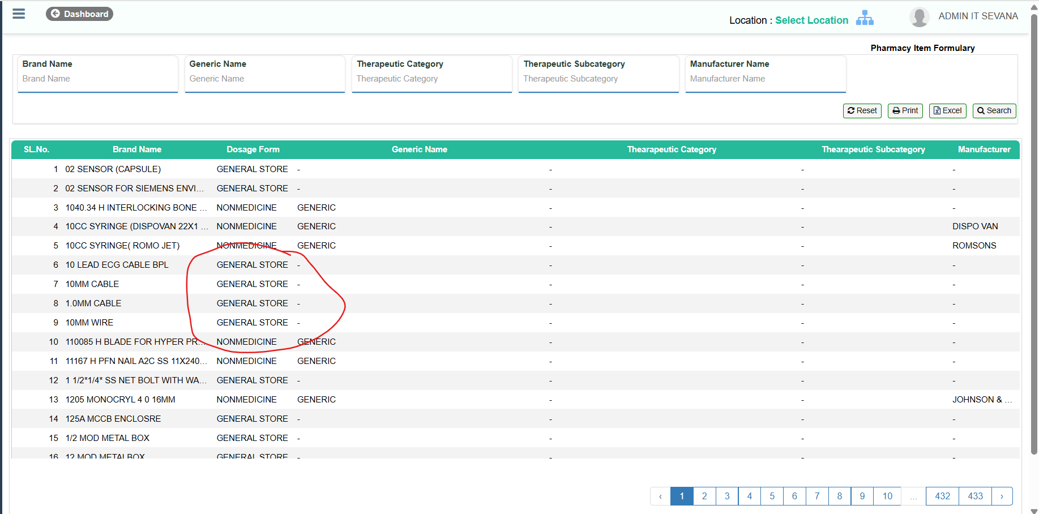Print the pharmacy item formulary
Viewport: 1039px width, 514px height.
[905, 111]
